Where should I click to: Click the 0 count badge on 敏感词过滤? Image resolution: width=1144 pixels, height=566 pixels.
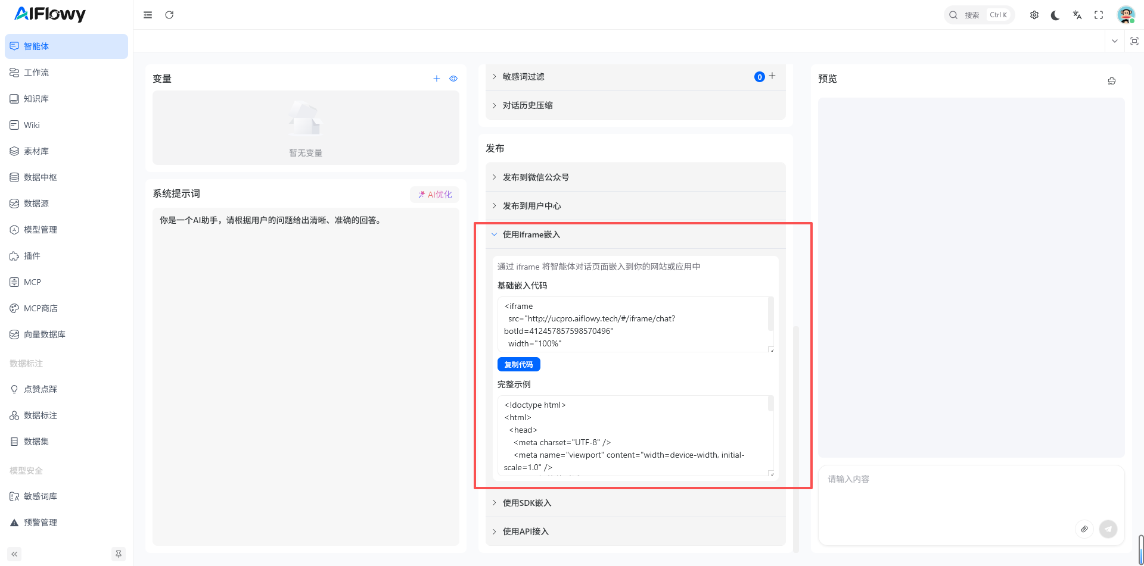pos(760,77)
